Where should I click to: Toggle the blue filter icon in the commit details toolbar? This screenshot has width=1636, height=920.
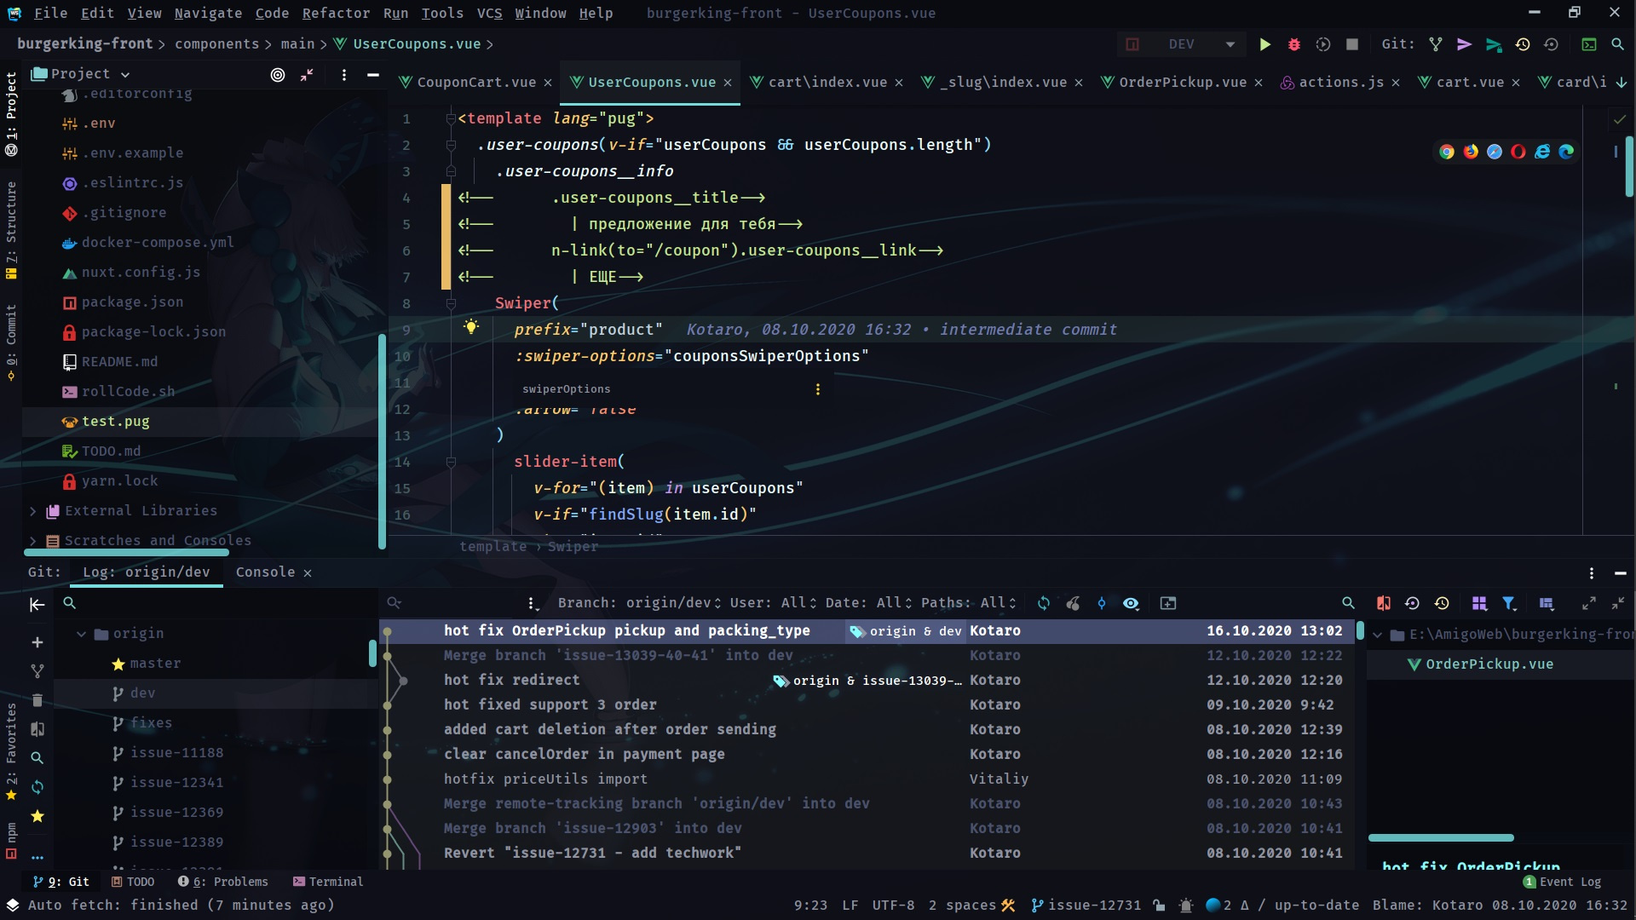[1509, 604]
